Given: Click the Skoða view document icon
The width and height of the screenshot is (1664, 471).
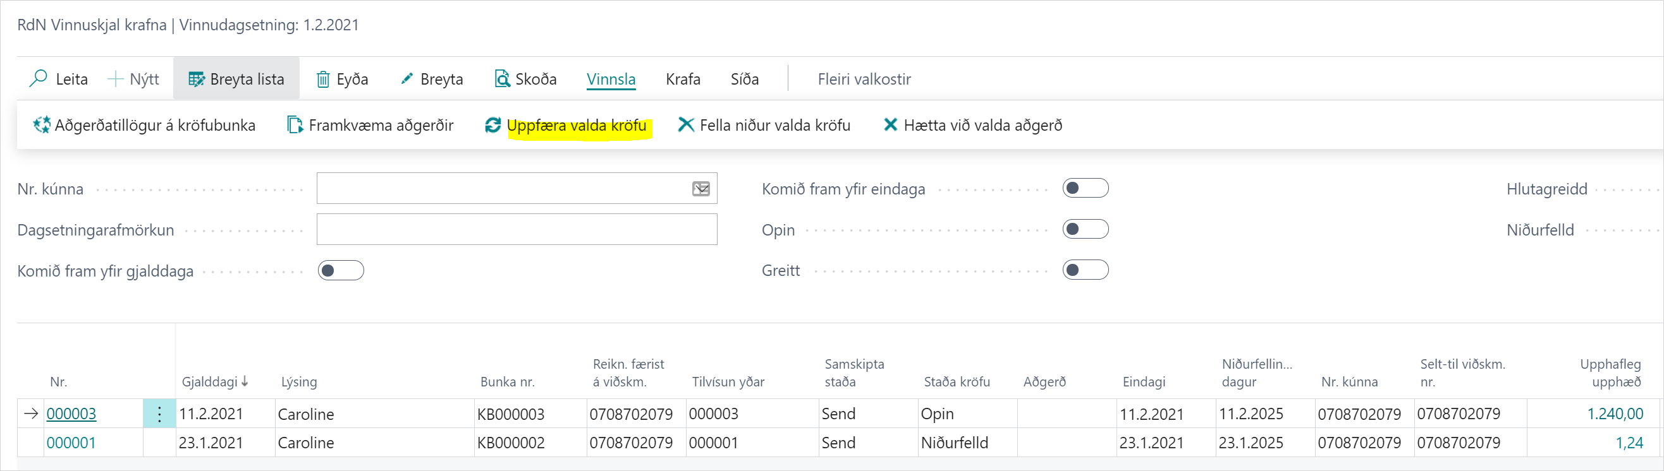Looking at the screenshot, I should tap(502, 79).
